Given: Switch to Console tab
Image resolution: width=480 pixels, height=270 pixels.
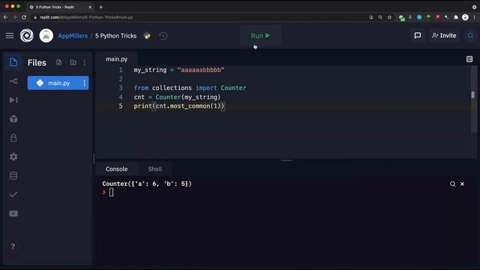Looking at the screenshot, I should pos(117,169).
